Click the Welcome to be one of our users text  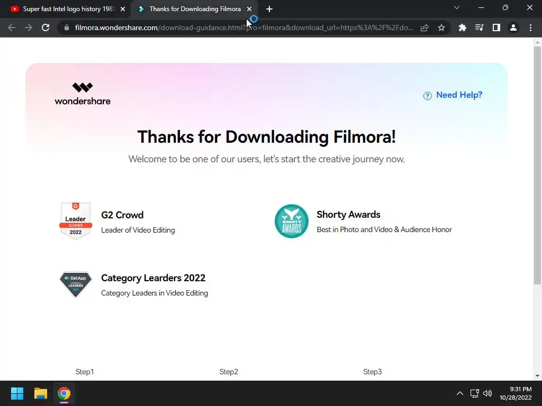tap(267, 159)
